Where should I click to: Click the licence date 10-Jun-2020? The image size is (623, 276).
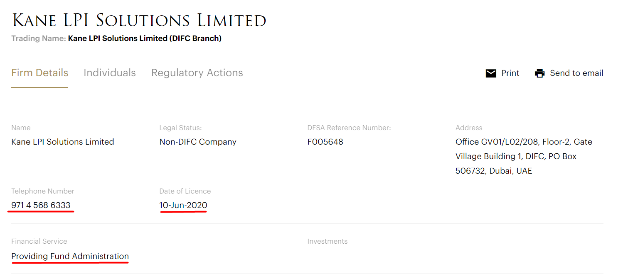[183, 205]
